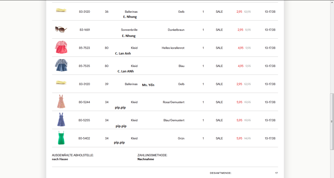The width and height of the screenshot is (334, 178).
Task: Click the sale price 2,95 for Sonnenbrille
Action: (x=240, y=30)
